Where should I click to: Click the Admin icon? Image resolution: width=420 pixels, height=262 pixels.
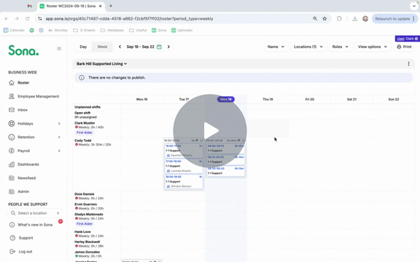coord(12,191)
